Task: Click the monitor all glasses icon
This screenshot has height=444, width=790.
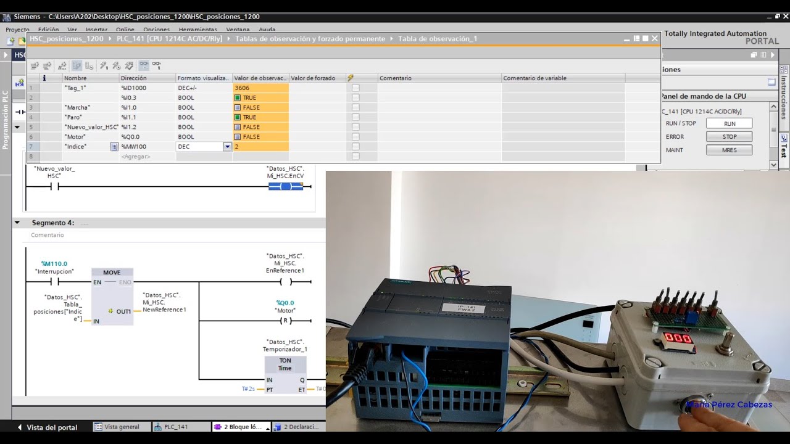Action: coord(144,65)
